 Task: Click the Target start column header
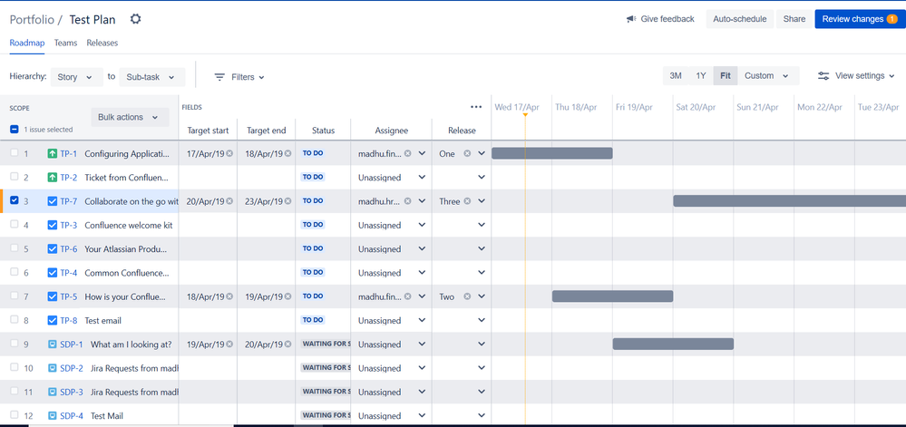(208, 131)
